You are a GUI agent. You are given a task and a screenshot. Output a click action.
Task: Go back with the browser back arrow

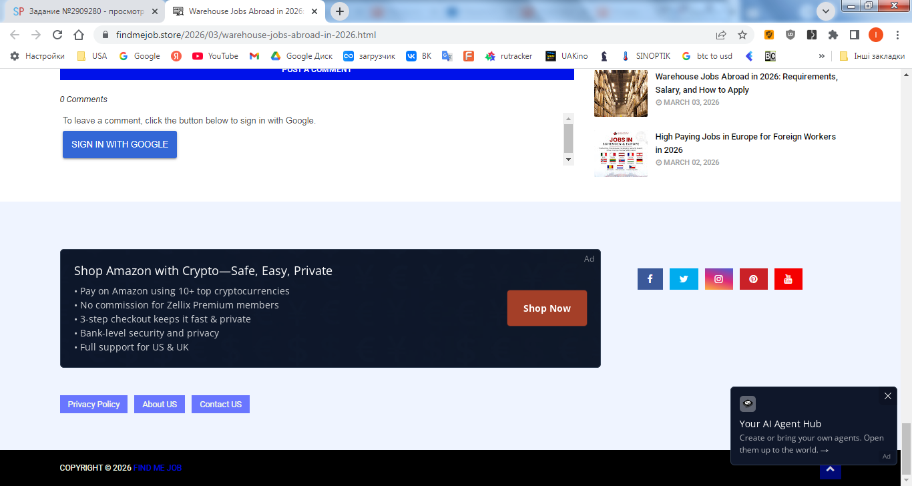click(15, 35)
